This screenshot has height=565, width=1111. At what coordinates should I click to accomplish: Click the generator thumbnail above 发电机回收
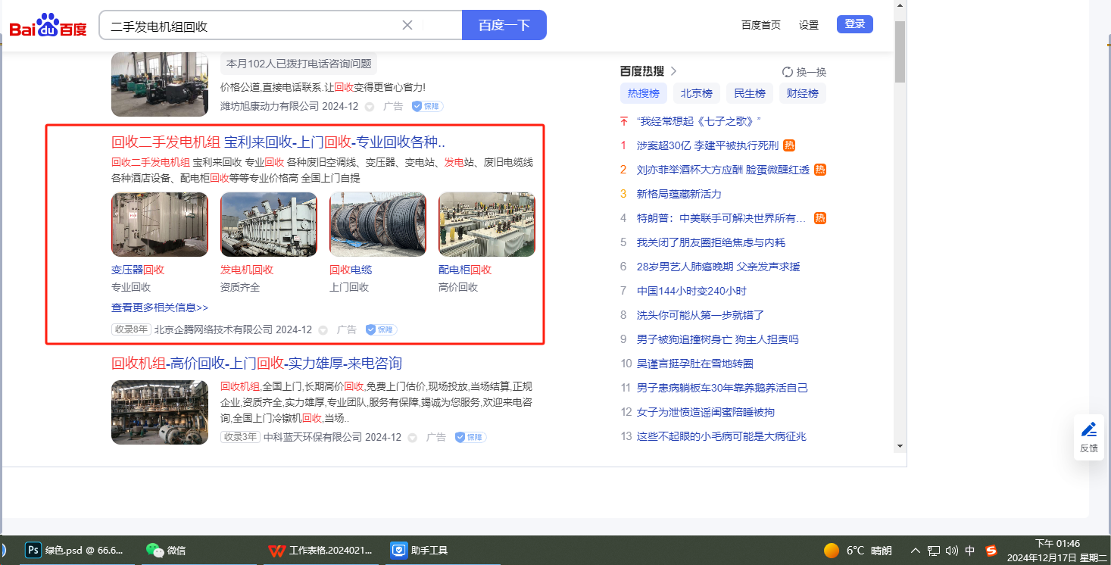[269, 224]
